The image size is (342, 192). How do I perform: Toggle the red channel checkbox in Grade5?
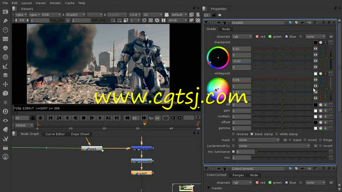257,37
